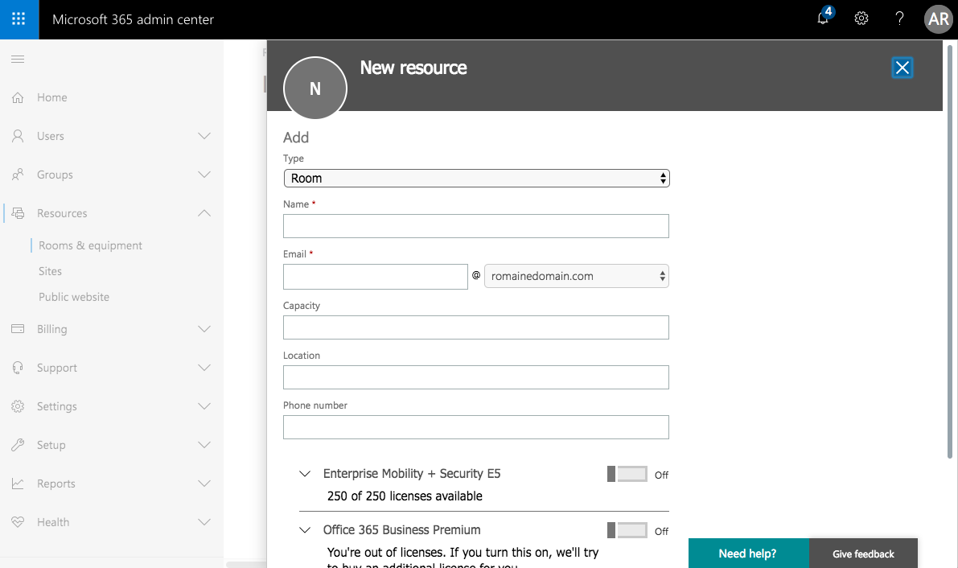Expand the Reports menu chevron

click(x=204, y=484)
